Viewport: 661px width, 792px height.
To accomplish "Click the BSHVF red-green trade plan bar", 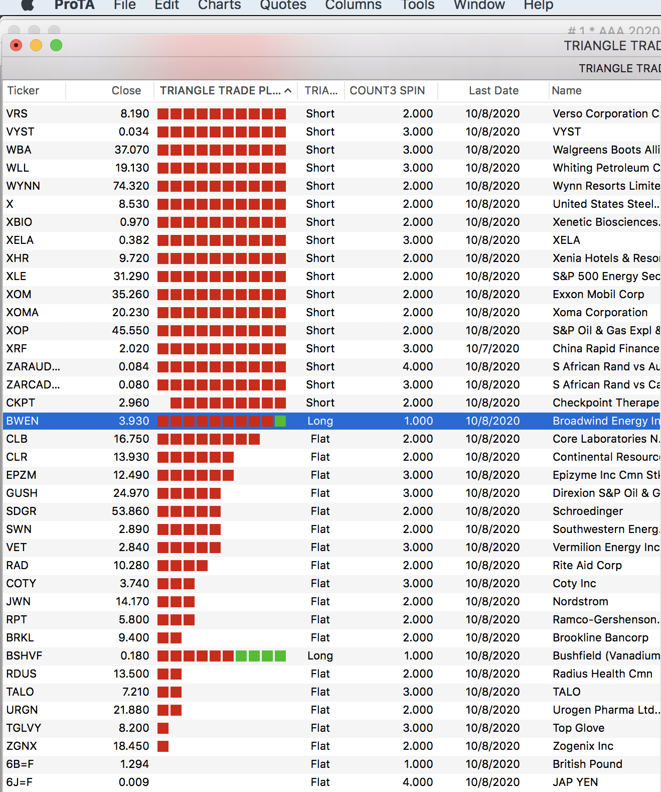I will (x=222, y=655).
